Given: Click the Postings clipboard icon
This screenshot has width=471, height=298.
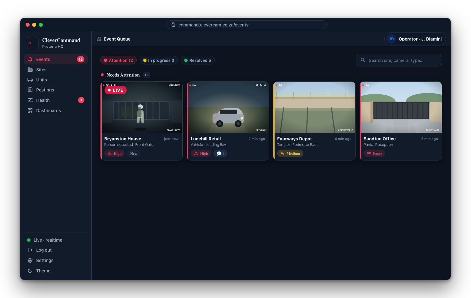Looking at the screenshot, I should click(x=30, y=90).
